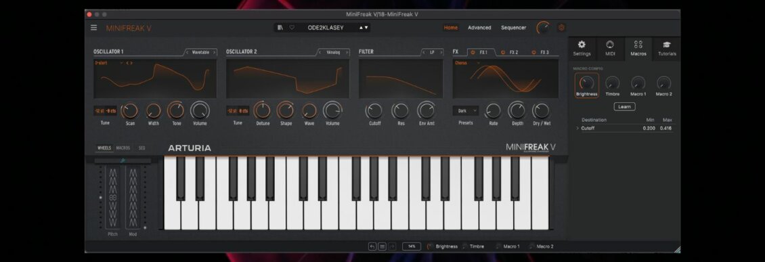
Task: Click the Learn button
Action: pos(624,106)
